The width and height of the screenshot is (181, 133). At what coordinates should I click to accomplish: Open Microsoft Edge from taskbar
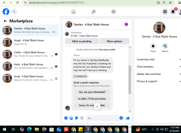click(29, 129)
